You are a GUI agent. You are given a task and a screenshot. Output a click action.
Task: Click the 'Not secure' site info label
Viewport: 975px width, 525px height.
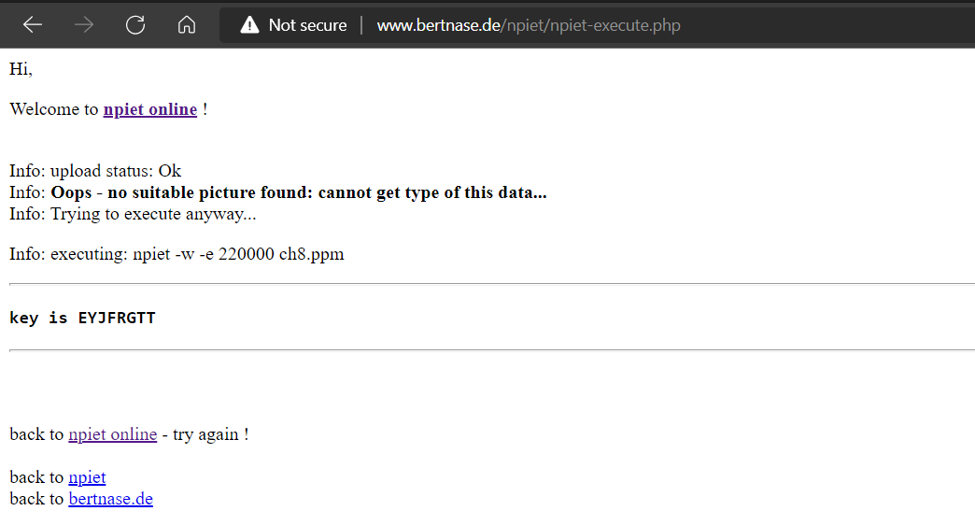pos(308,25)
